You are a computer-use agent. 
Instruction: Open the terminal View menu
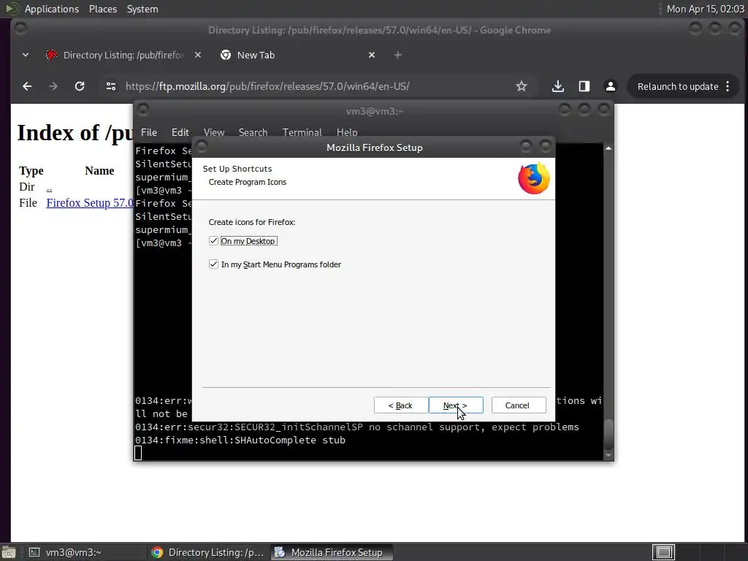pyautogui.click(x=214, y=132)
